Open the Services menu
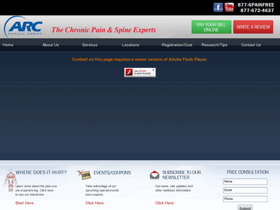Image resolution: width=280 pixels, height=210 pixels. [90, 45]
